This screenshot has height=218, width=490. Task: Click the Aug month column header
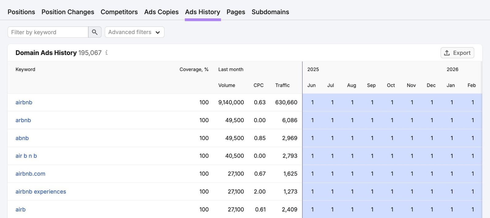tap(352, 85)
